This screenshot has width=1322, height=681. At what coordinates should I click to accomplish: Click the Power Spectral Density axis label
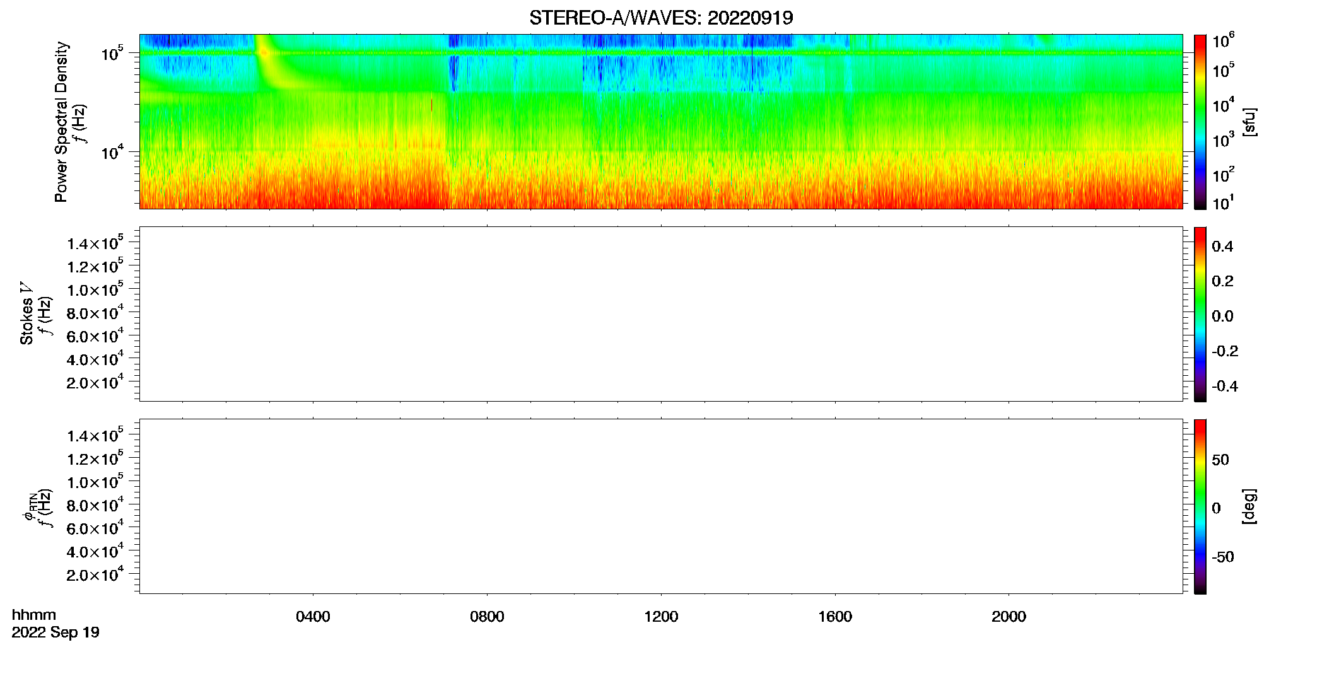61,122
